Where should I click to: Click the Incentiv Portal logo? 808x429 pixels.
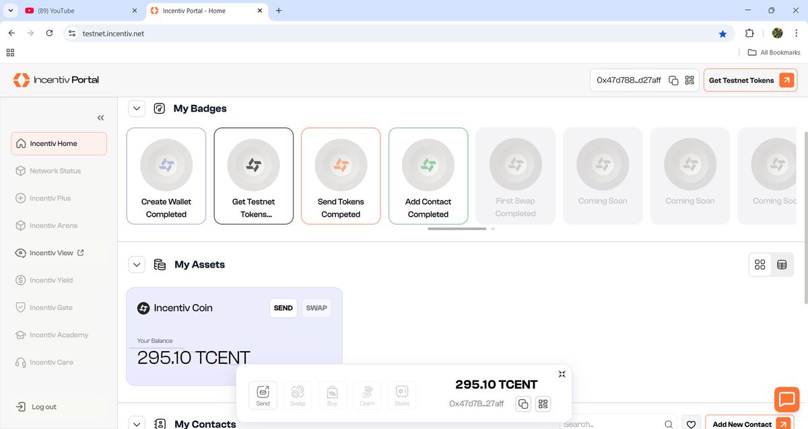pos(56,80)
